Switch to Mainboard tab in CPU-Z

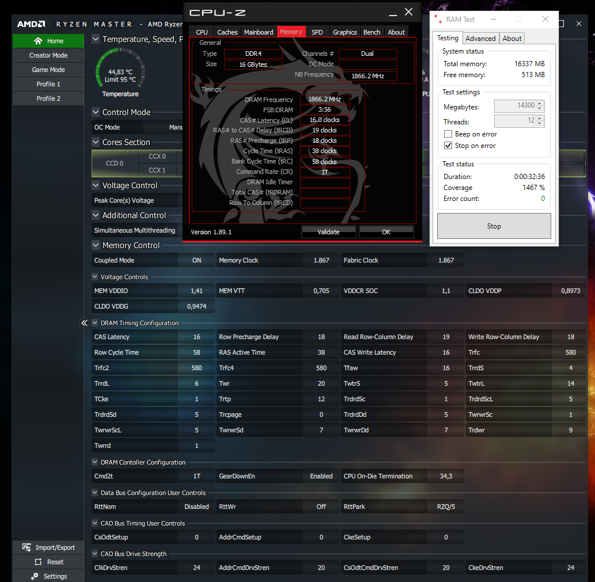[259, 32]
